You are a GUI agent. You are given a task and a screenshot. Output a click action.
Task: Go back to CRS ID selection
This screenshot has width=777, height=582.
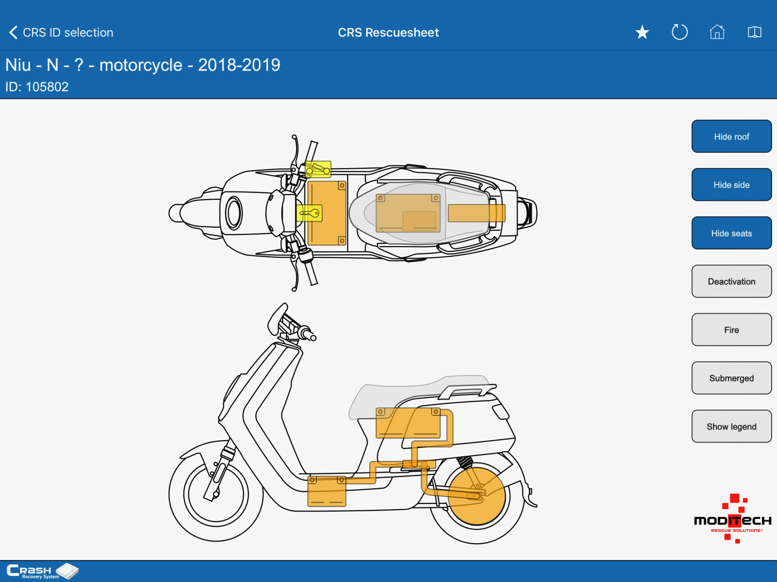coord(68,33)
